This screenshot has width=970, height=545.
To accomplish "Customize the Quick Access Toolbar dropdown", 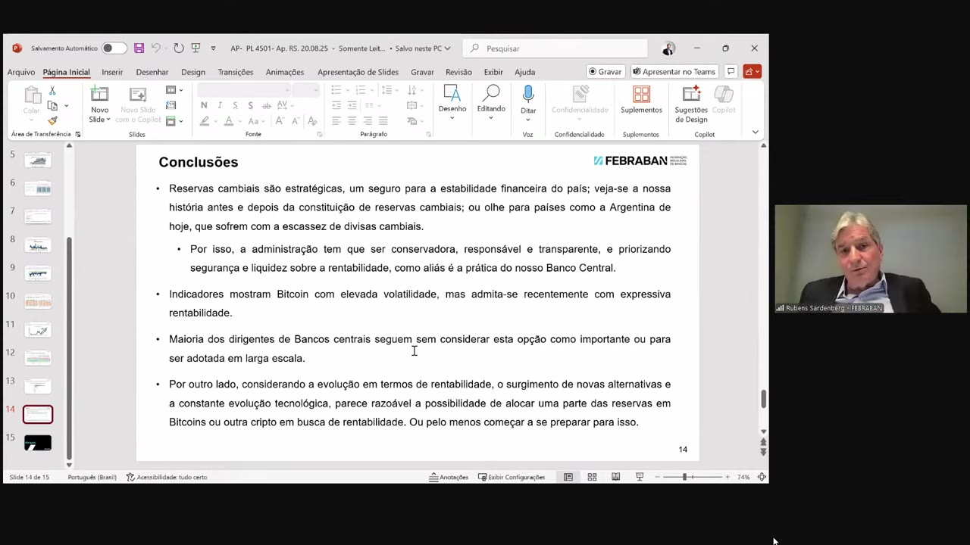I will pos(213,48).
